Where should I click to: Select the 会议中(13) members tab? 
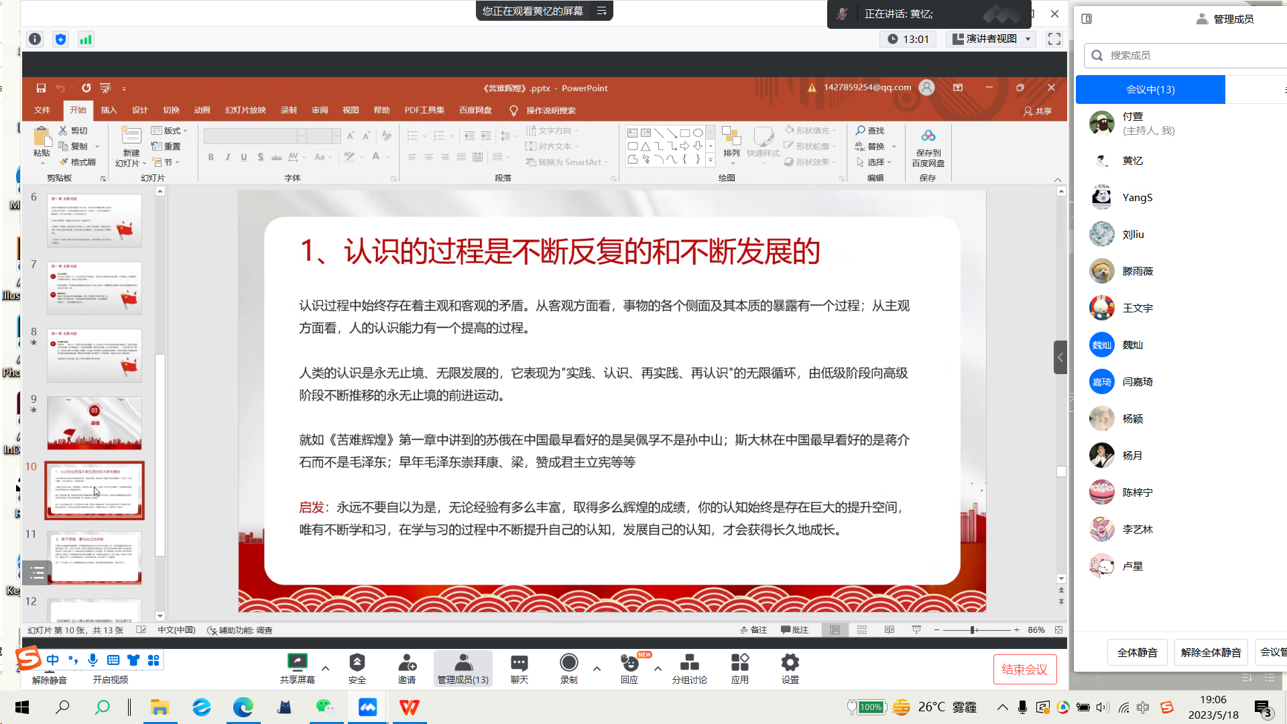pyautogui.click(x=1150, y=90)
